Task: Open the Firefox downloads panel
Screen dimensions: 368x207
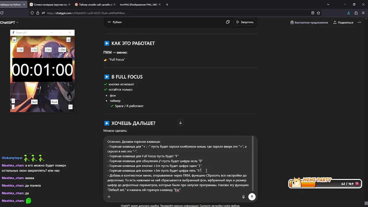Action: point(348,13)
